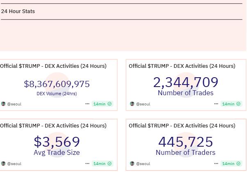Click the 24 Hour Stats heading

[18, 11]
